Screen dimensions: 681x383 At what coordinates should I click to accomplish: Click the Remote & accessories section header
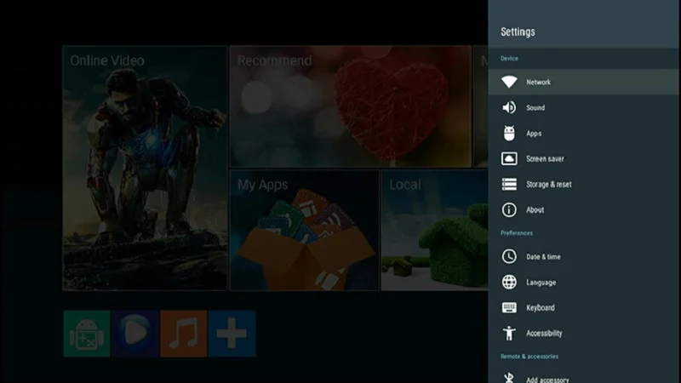(x=529, y=357)
